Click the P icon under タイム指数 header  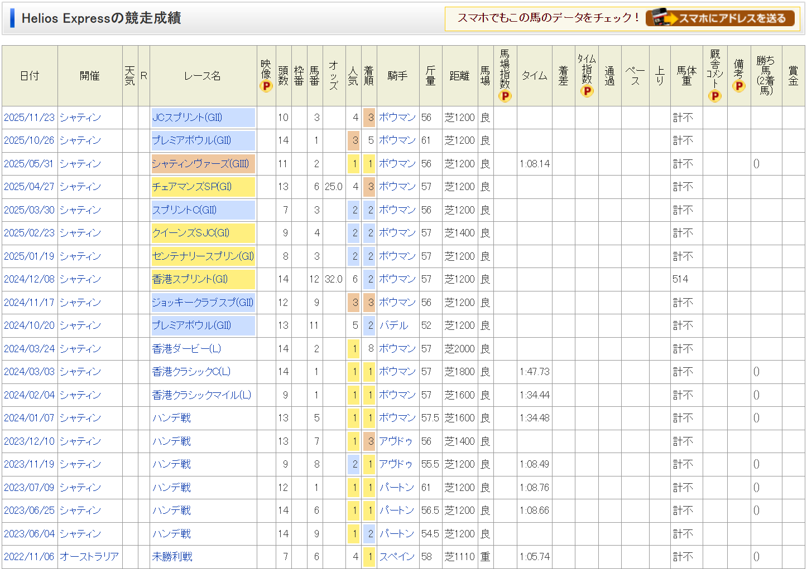[587, 91]
